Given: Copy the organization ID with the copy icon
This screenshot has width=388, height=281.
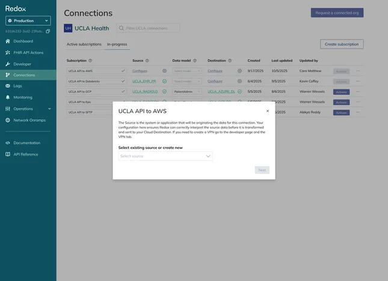Looking at the screenshot, I should click(48, 31).
